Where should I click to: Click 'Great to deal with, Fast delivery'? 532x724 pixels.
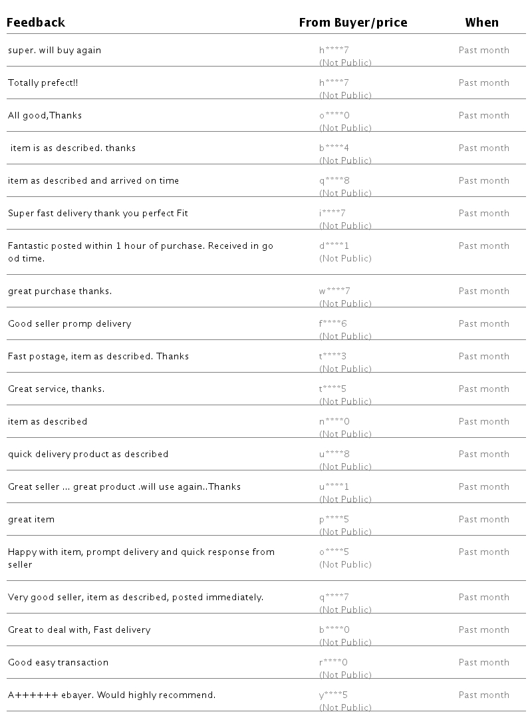79,630
